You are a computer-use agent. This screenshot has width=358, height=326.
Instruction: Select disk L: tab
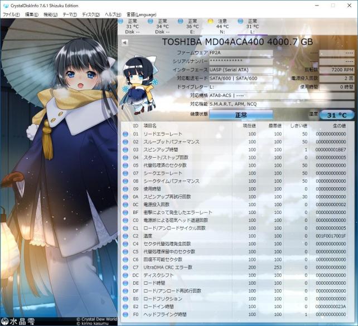(252, 26)
